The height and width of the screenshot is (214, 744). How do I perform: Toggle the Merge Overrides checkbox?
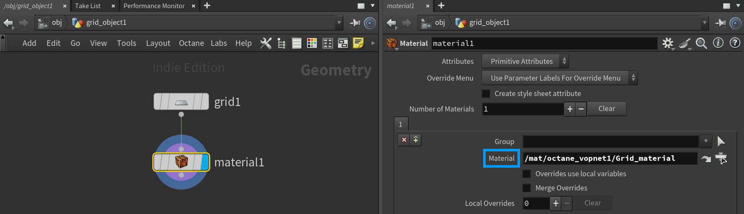tap(526, 188)
